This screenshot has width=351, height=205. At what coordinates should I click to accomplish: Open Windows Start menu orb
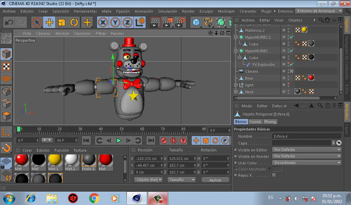click(x=9, y=198)
